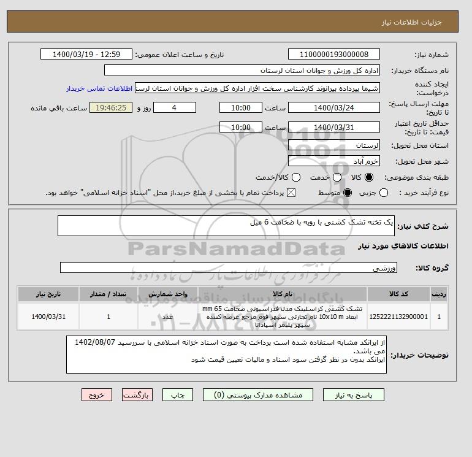472x457 pixels.
Task: Select the خدمت radio button
Action: [x=337, y=177]
